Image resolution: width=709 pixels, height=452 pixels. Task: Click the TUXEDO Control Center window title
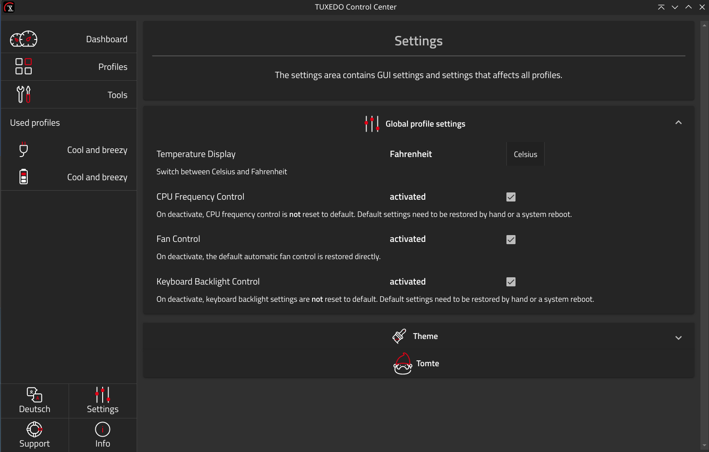click(x=356, y=7)
